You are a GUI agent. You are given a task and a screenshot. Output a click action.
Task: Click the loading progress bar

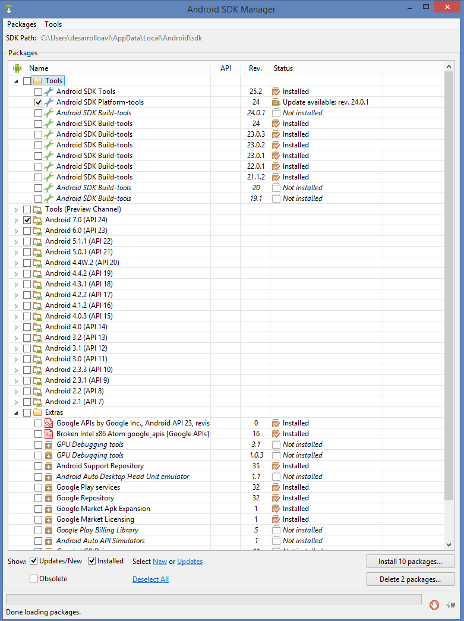point(214,599)
